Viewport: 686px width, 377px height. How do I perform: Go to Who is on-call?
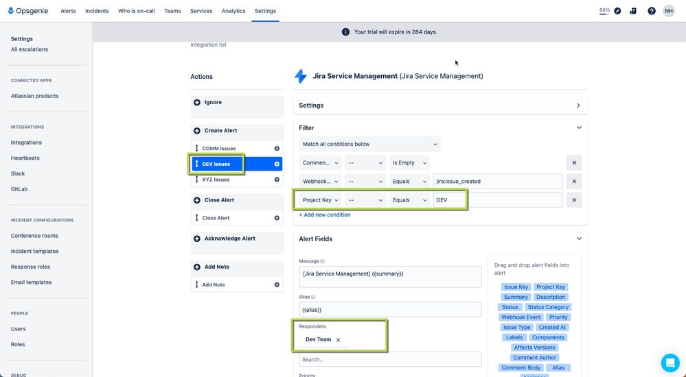coord(137,11)
